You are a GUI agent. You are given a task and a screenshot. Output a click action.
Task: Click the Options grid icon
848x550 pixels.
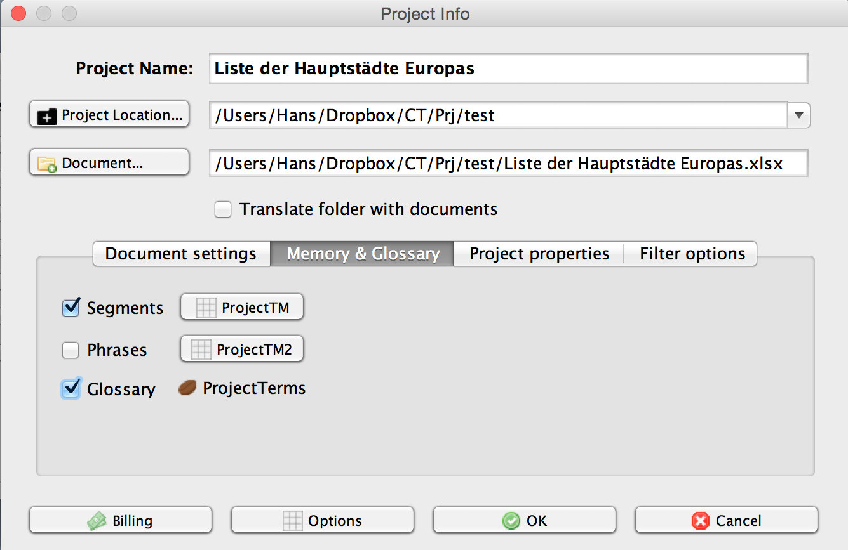[x=292, y=521]
